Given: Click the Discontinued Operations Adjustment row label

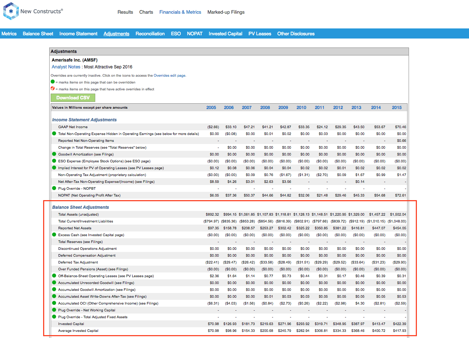Looking at the screenshot, I should pyautogui.click(x=87, y=249).
